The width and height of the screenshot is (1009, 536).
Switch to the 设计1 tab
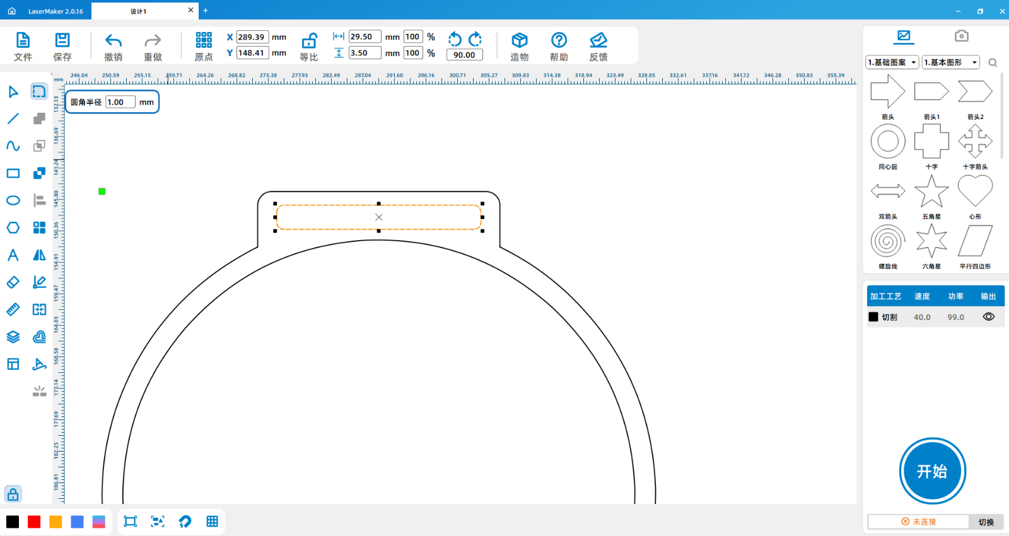click(139, 11)
